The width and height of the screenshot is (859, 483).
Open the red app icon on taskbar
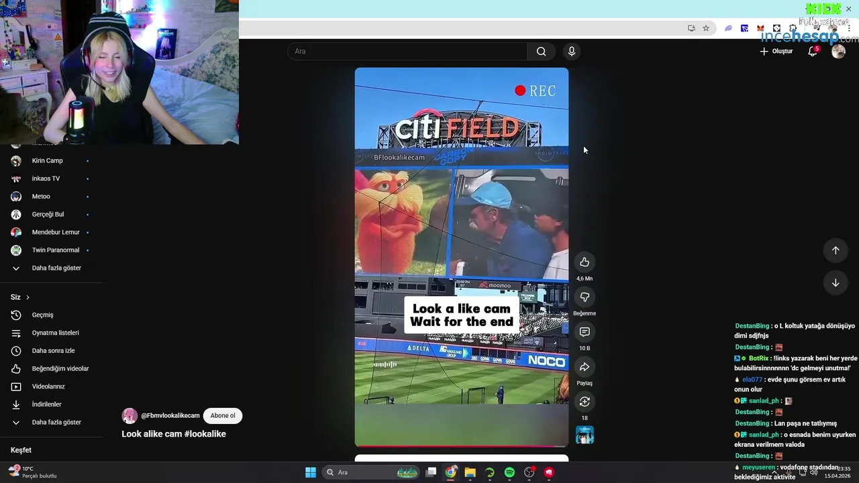549,473
